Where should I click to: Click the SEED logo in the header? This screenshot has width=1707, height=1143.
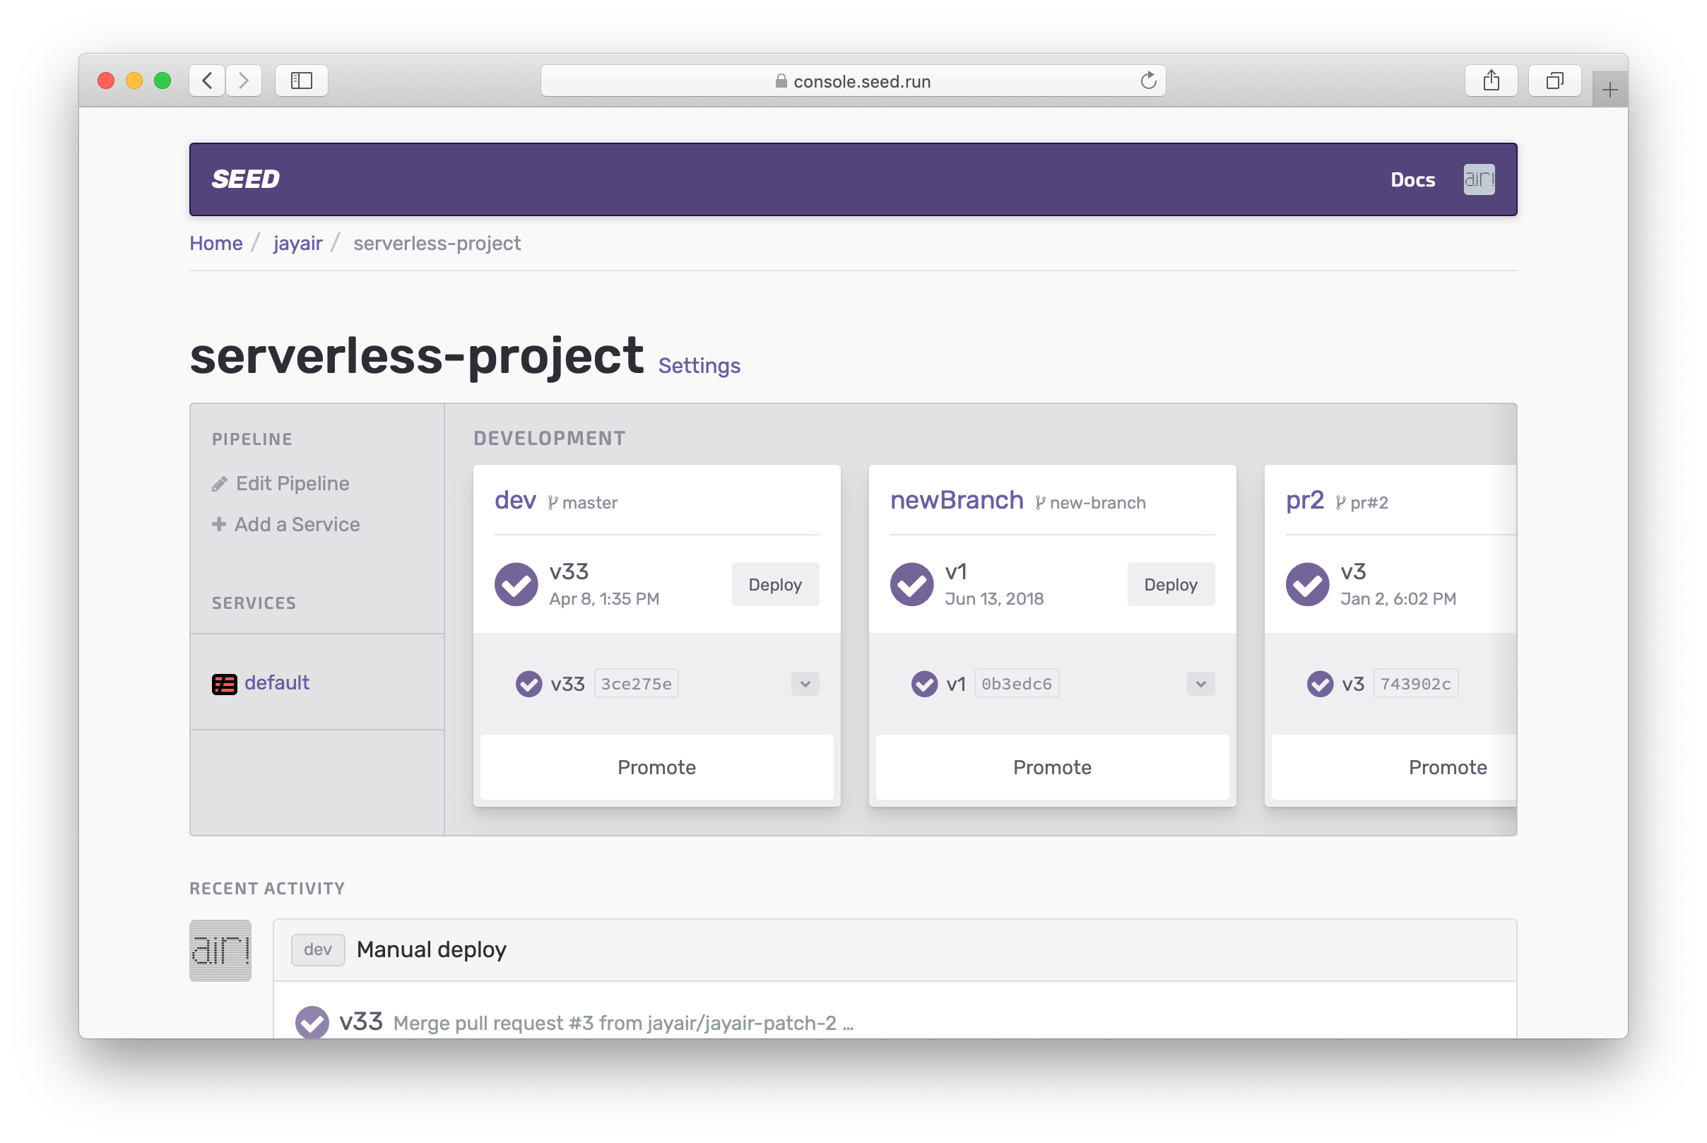(x=245, y=179)
